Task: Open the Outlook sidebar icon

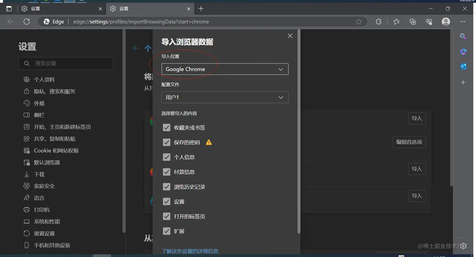Action: point(463,66)
